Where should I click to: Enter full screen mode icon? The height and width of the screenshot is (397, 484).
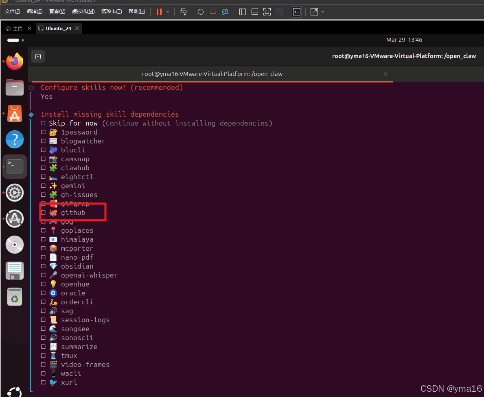tap(267, 12)
